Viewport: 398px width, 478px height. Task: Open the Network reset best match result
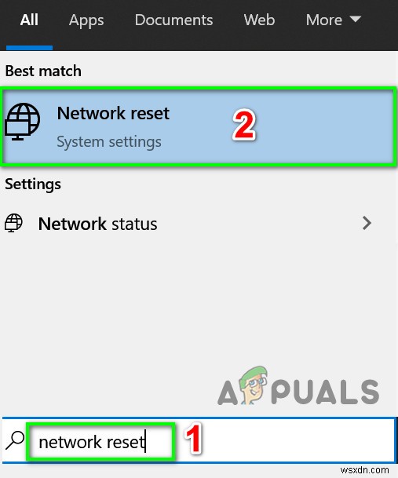point(199,126)
